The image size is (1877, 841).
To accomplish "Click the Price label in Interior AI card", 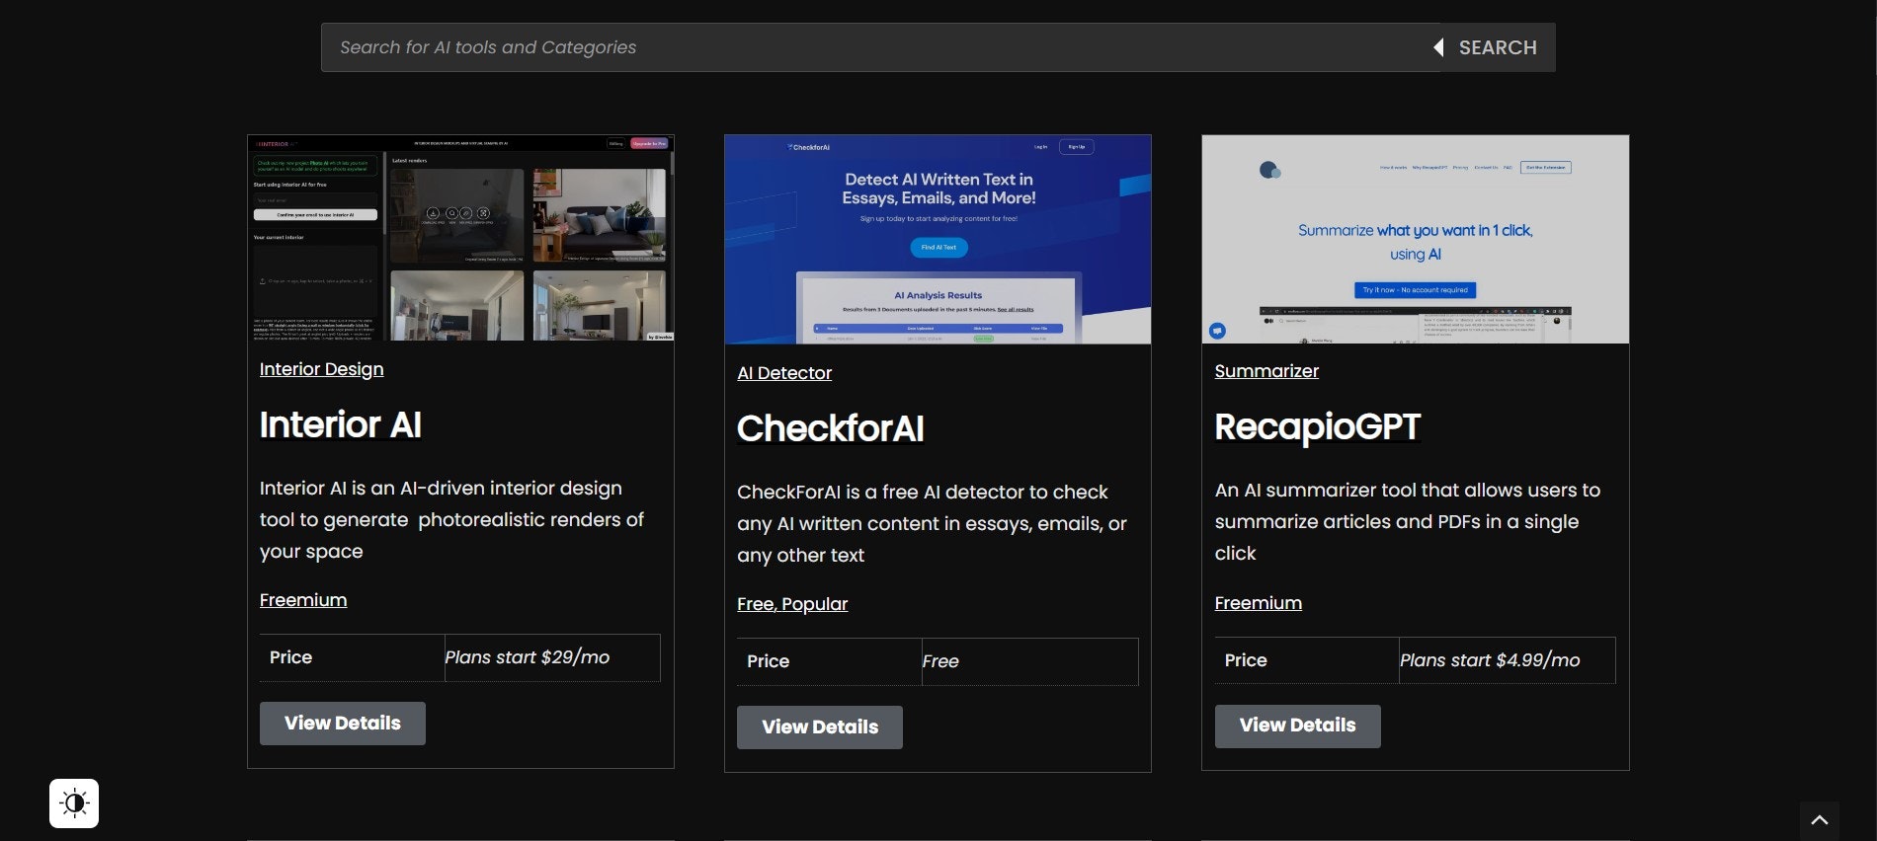I will (290, 657).
